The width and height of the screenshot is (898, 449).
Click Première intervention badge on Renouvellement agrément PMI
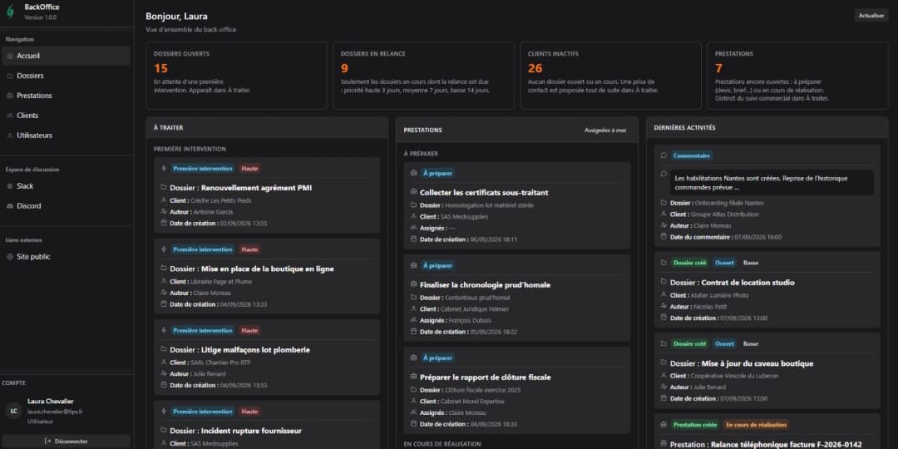[203, 168]
